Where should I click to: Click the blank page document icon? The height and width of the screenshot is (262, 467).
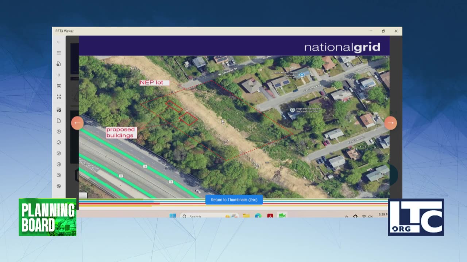(59, 120)
